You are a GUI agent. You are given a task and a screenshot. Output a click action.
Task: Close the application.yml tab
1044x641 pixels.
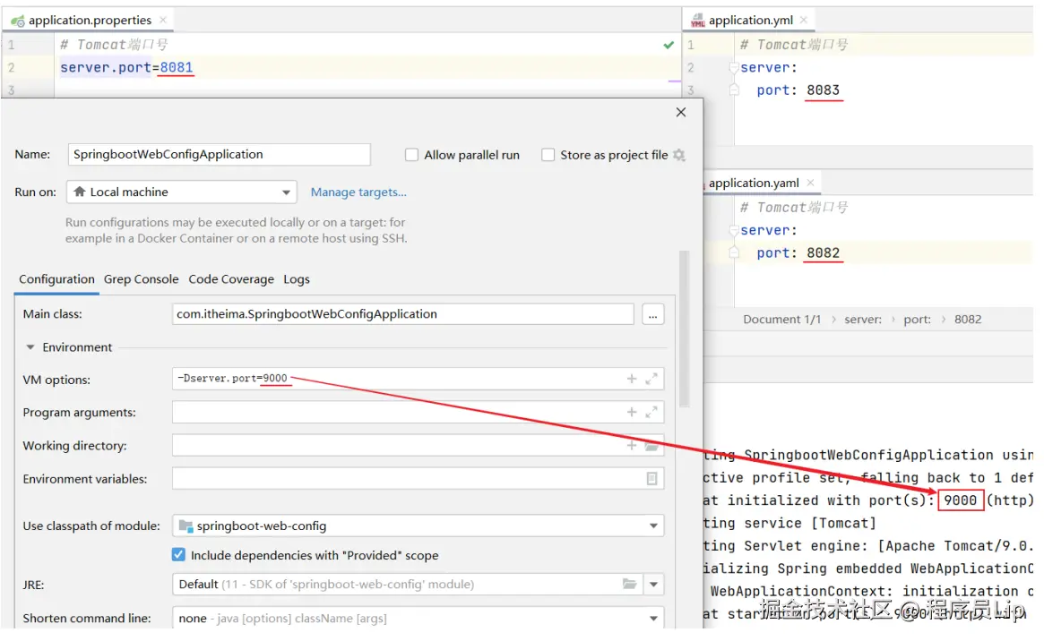(804, 20)
